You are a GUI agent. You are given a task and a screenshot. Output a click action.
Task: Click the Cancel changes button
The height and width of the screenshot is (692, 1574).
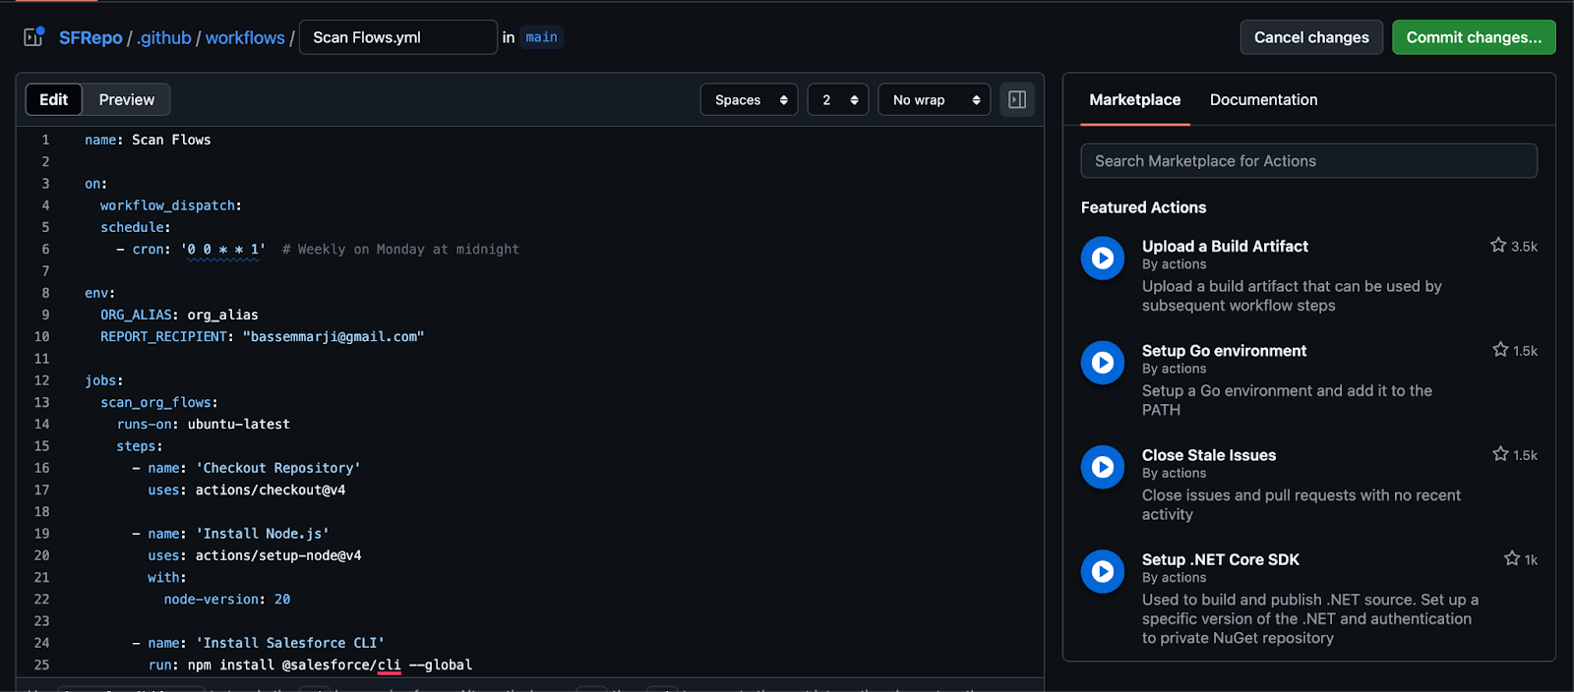tap(1311, 37)
